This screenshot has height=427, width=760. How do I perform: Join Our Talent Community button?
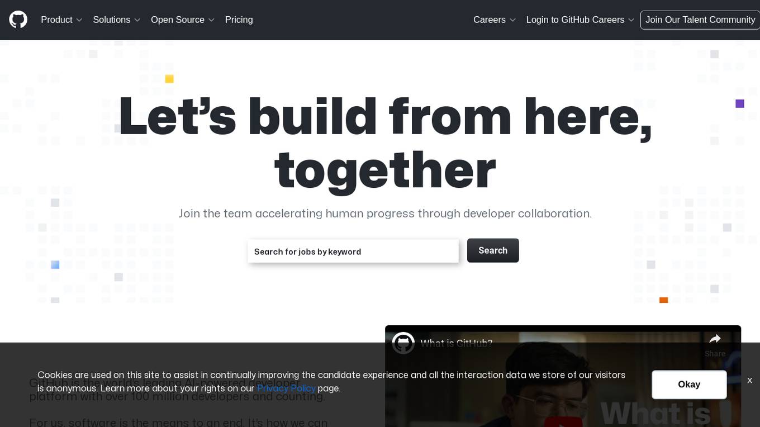click(x=700, y=20)
